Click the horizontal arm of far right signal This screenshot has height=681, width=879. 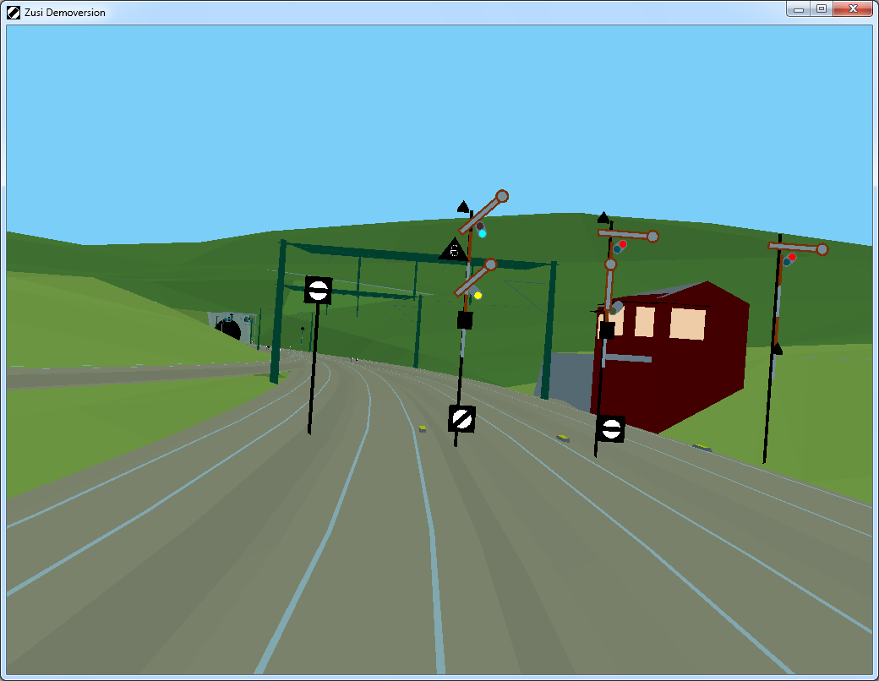(x=797, y=248)
